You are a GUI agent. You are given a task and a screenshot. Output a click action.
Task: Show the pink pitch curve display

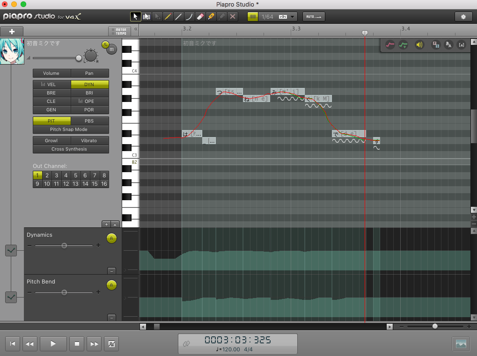pos(389,45)
